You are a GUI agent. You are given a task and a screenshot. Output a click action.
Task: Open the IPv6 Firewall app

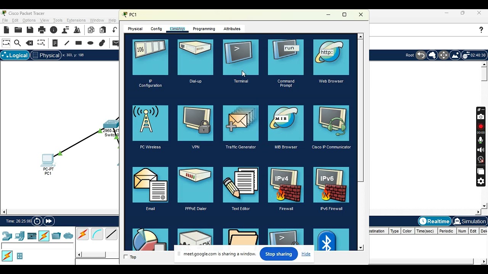pos(331,185)
